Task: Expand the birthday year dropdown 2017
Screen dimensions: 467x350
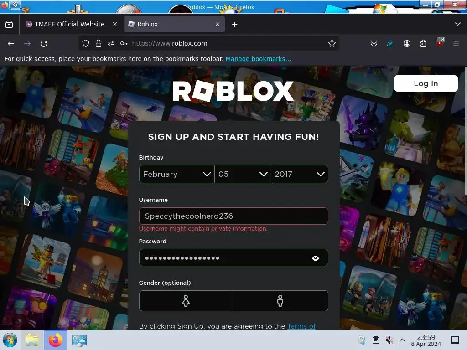Action: (300, 174)
